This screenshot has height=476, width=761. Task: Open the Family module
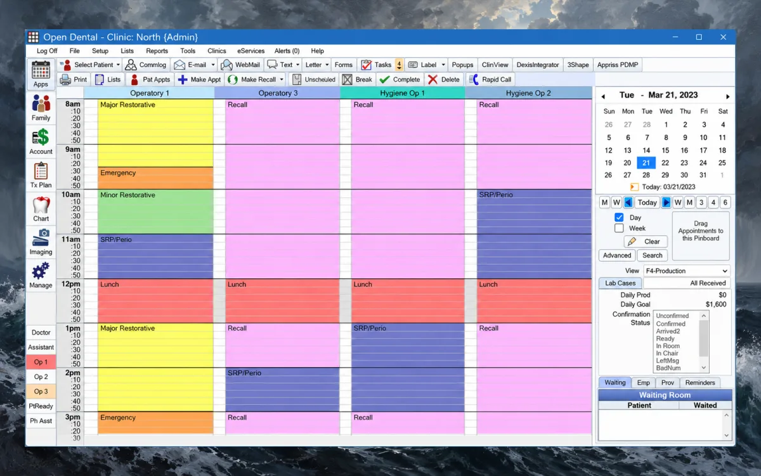pyautogui.click(x=41, y=108)
